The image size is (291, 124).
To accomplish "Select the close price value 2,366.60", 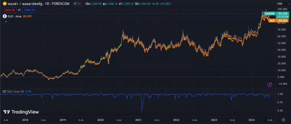I will [x=144, y=4].
